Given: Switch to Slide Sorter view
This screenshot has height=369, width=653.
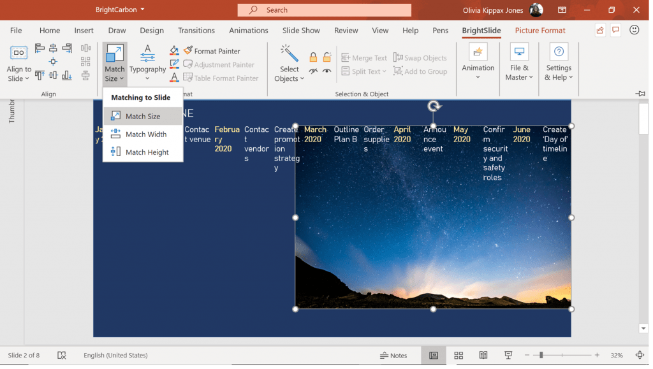Looking at the screenshot, I should (x=459, y=355).
